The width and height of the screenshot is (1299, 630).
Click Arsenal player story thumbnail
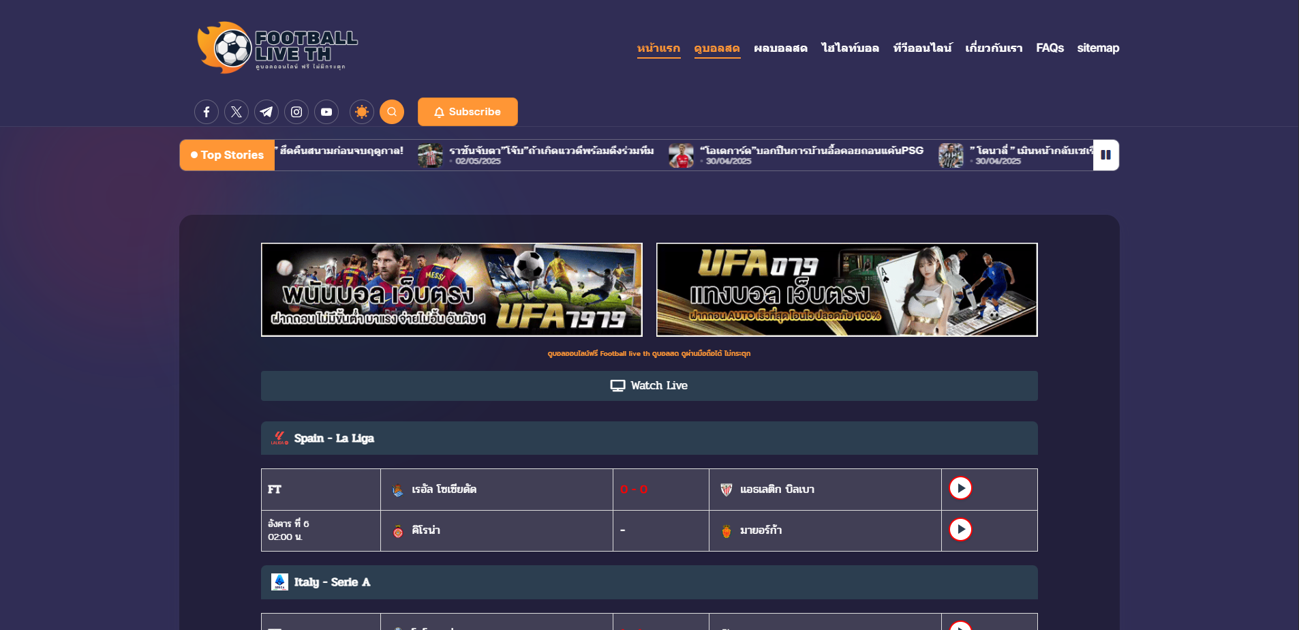681,155
